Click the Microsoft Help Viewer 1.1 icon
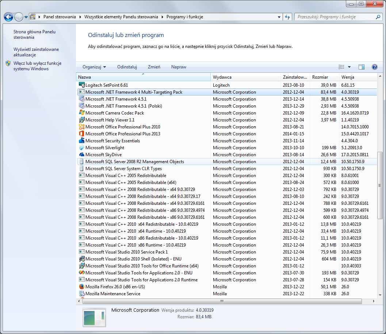The image size is (386, 334). (82, 120)
